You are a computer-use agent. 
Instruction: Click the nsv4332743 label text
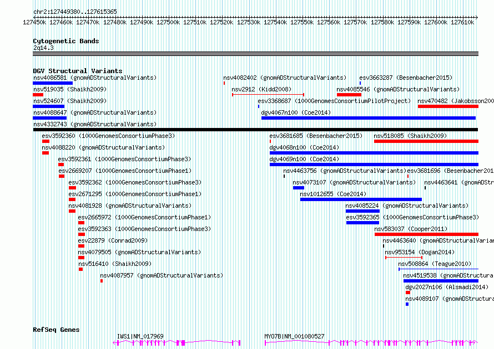(x=95, y=124)
